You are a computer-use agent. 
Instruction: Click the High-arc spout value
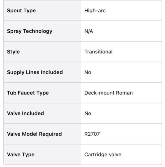(95, 11)
